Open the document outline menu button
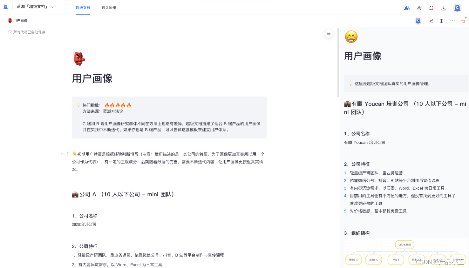 [329, 33]
